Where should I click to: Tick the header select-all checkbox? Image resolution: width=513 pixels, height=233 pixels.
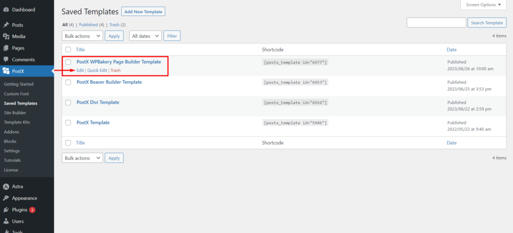point(68,49)
